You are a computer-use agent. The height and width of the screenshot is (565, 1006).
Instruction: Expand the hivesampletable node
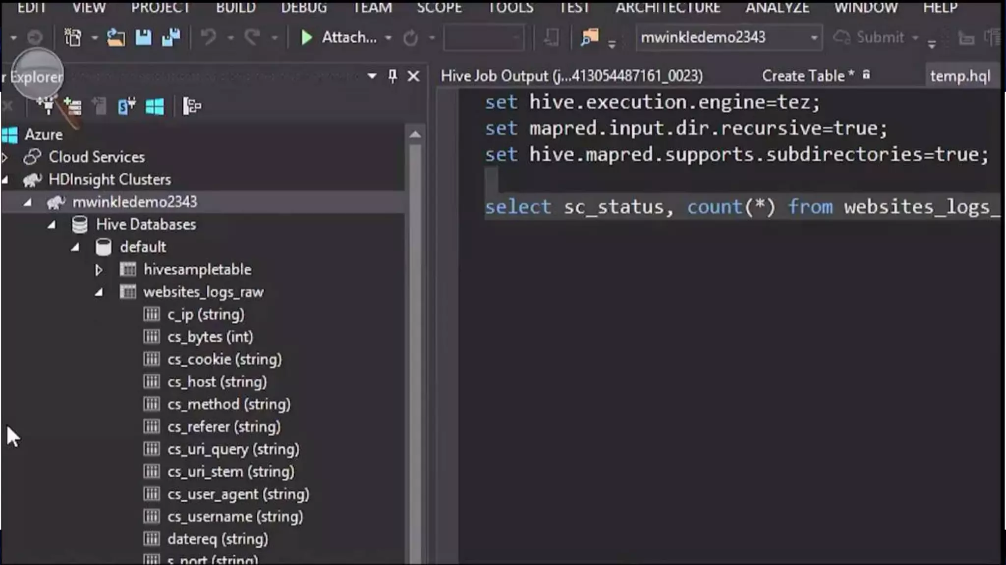pos(99,270)
